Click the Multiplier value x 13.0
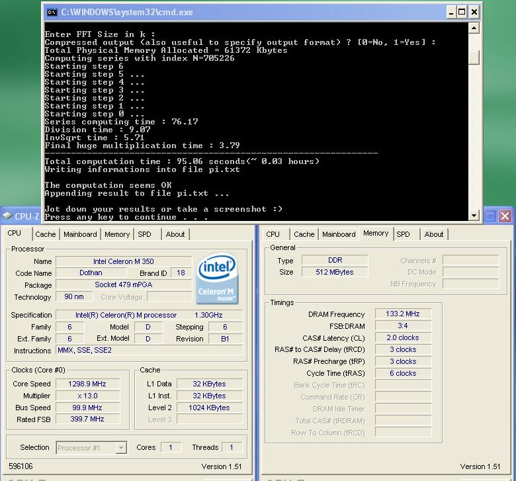Screen dimensions: 516x481 point(87,396)
